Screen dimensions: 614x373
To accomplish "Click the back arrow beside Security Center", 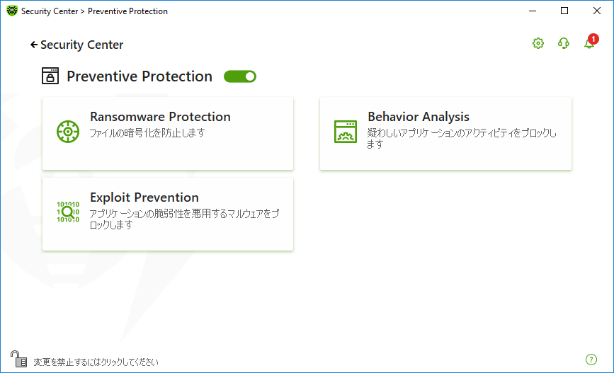I will click(34, 45).
